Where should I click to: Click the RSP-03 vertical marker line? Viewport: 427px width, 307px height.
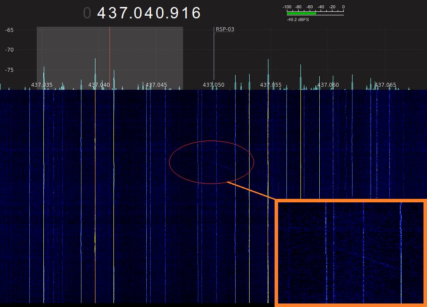pyautogui.click(x=214, y=57)
